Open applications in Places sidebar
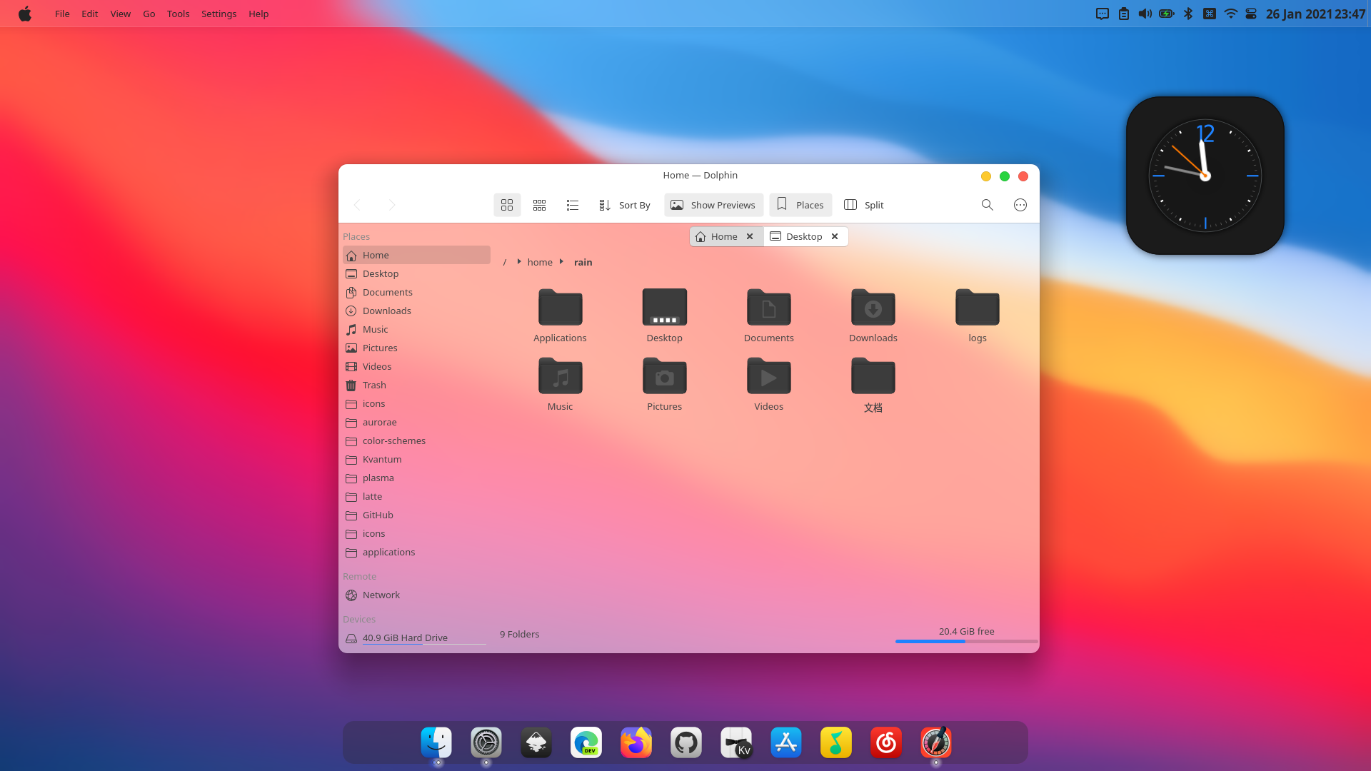Screen dimensions: 1371x771 coord(416,552)
